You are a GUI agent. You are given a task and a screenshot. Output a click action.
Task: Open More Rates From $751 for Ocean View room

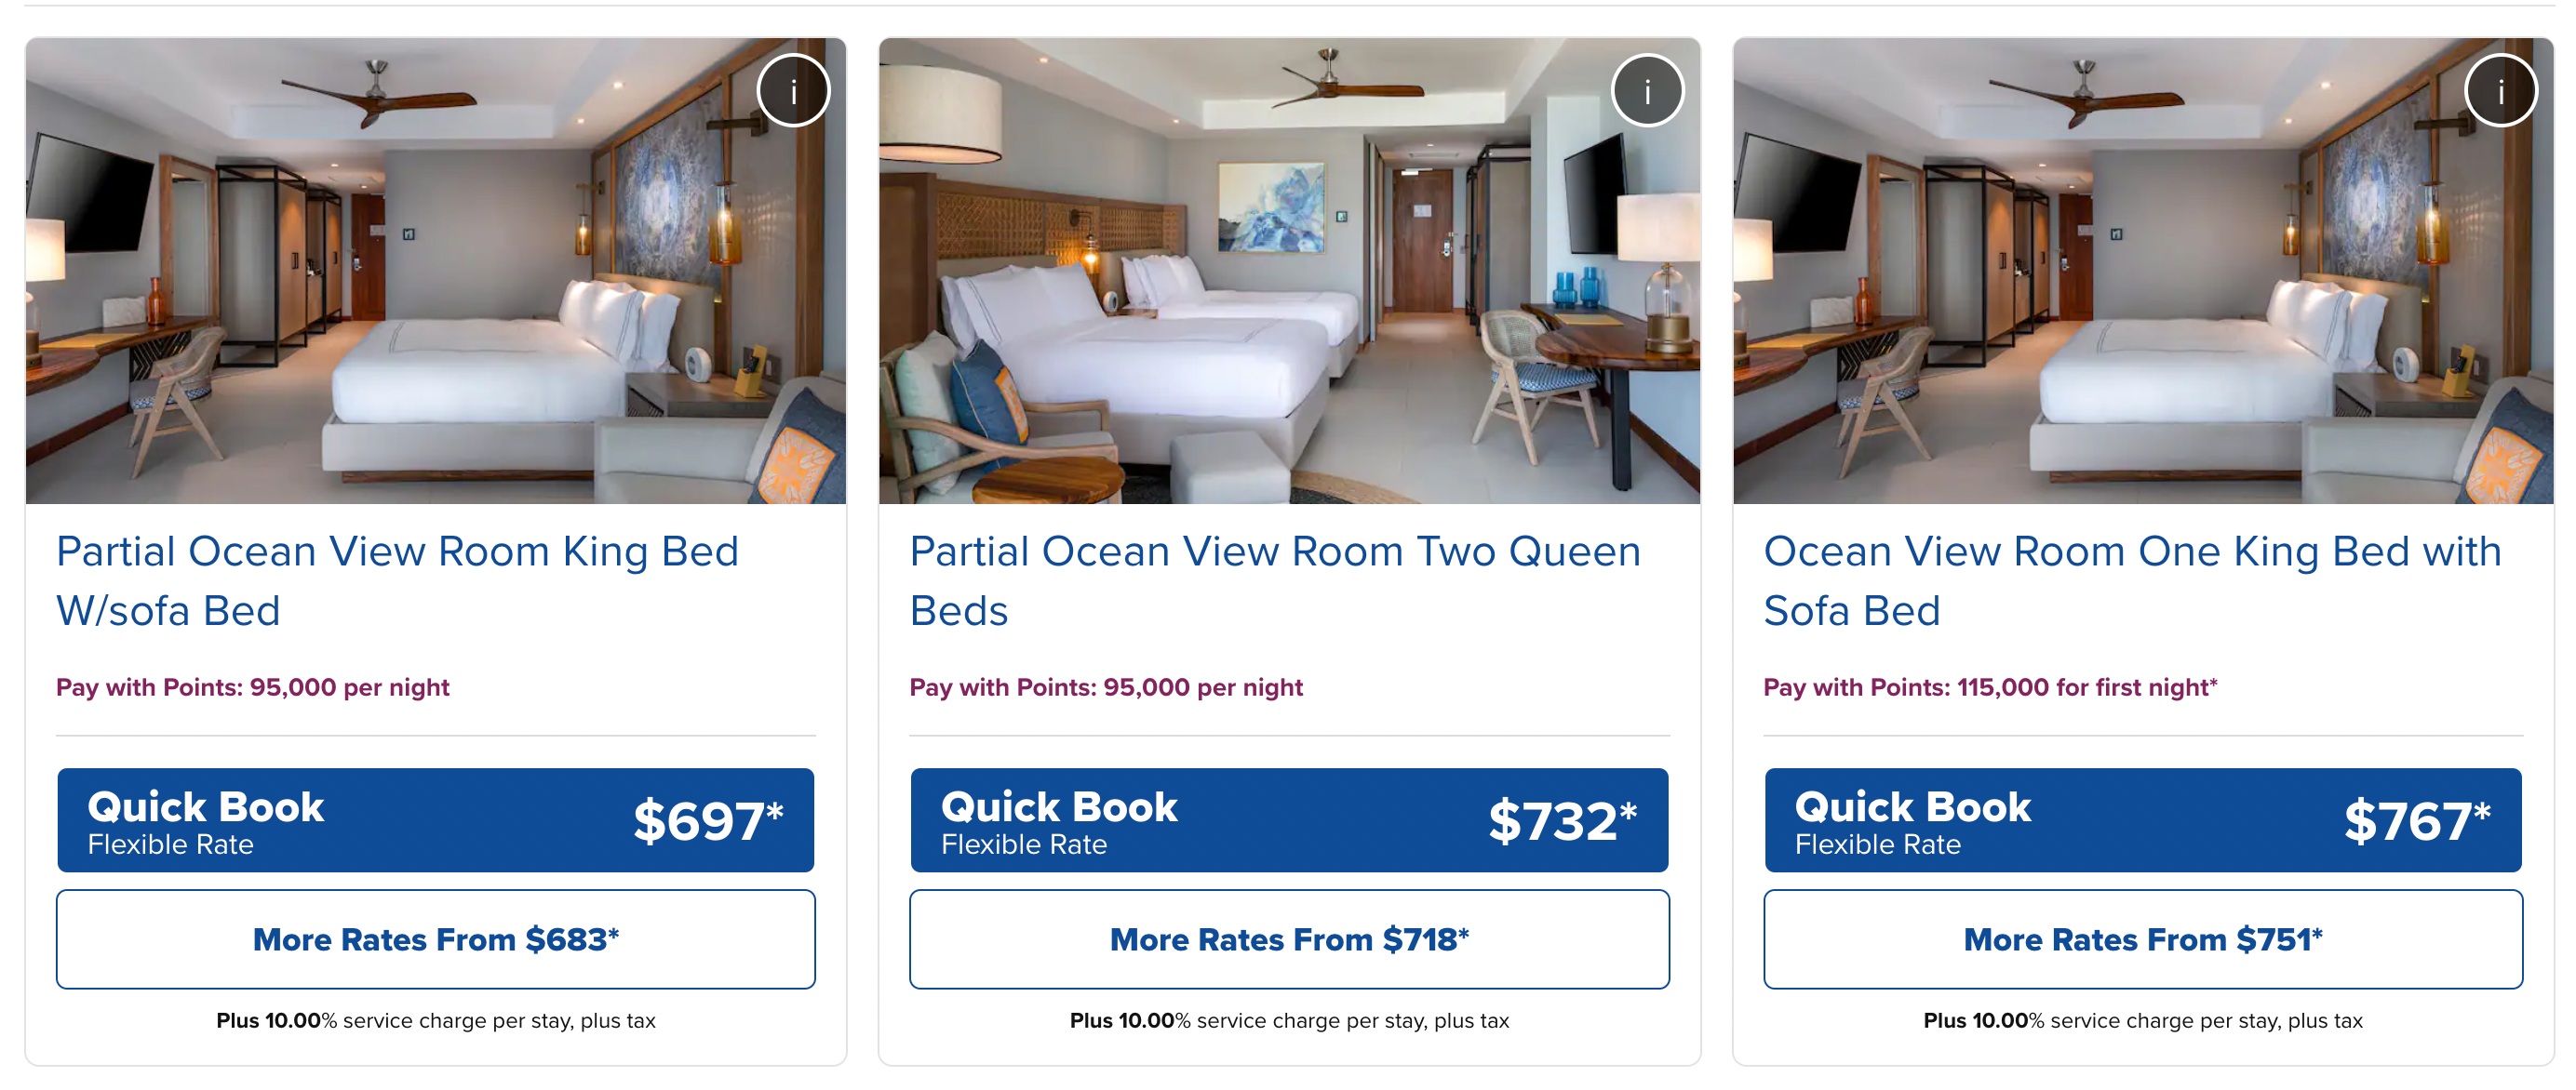pyautogui.click(x=2143, y=938)
